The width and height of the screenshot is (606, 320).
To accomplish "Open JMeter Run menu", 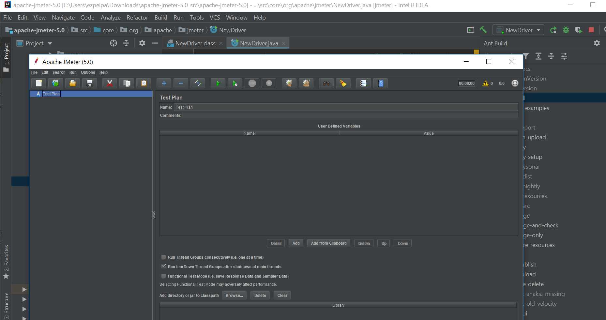I will (73, 72).
